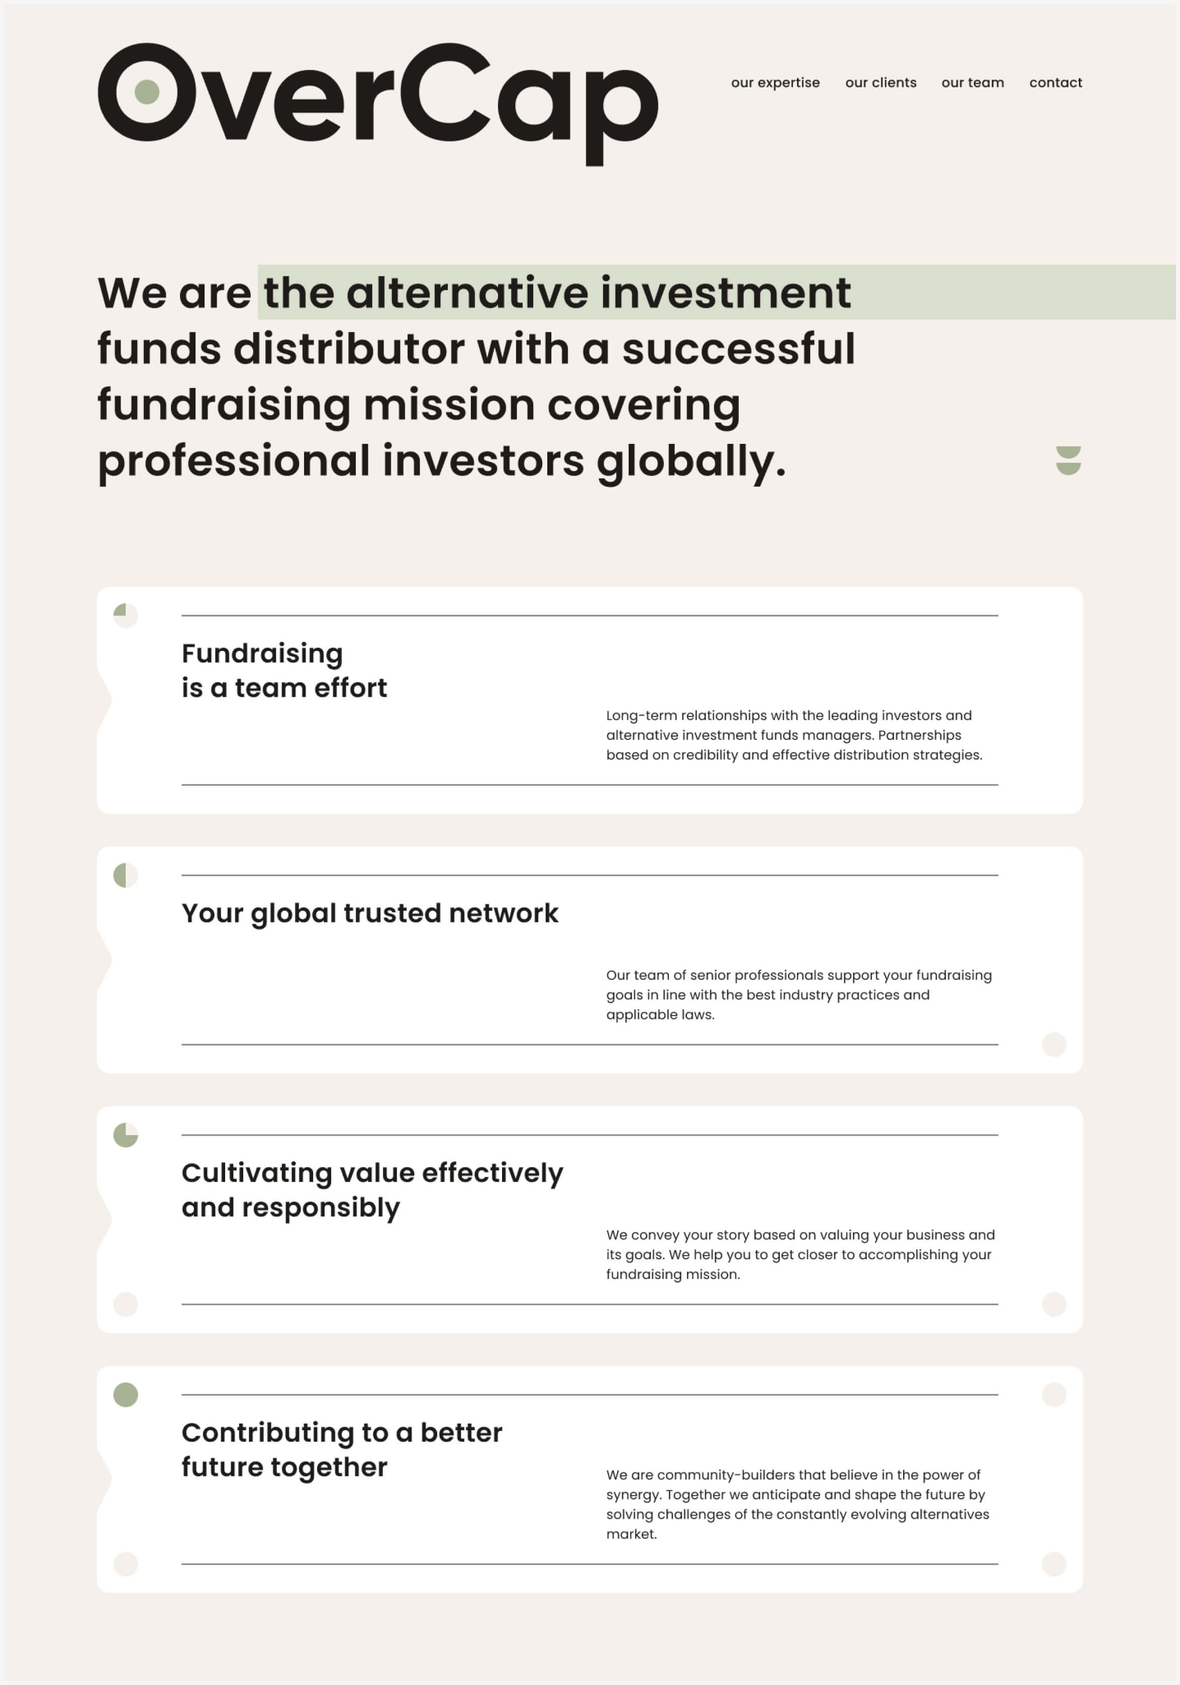Click the green dot inside the logo's O
The image size is (1180, 1685).
pos(148,92)
